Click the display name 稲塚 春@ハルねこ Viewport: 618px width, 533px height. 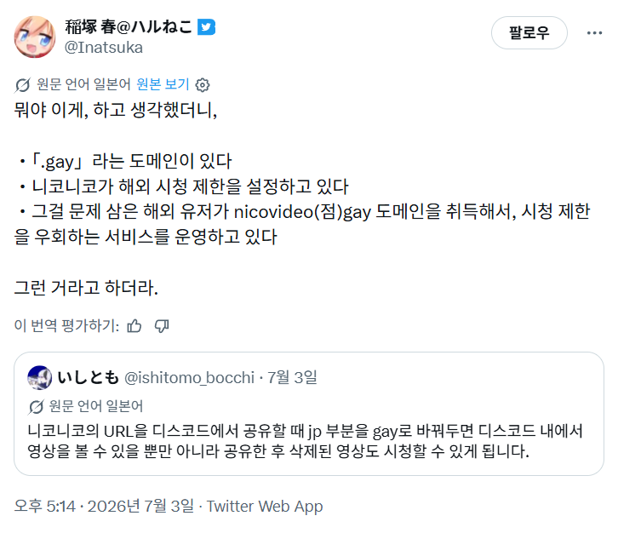tap(129, 27)
